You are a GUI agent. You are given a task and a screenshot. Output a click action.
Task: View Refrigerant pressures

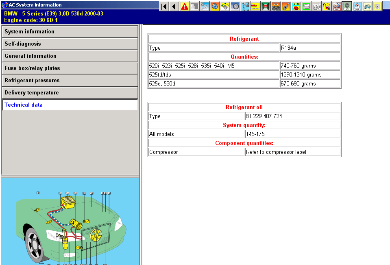70,81
